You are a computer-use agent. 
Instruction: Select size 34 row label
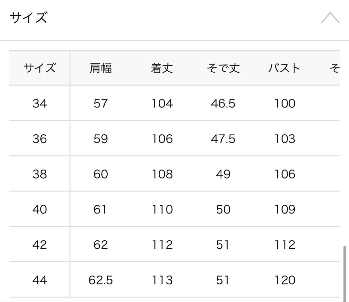(39, 104)
